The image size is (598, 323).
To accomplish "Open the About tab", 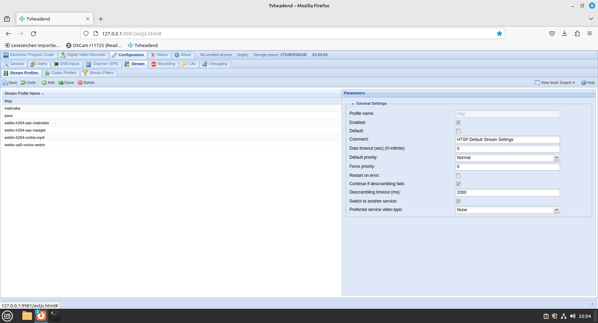I will [x=183, y=55].
